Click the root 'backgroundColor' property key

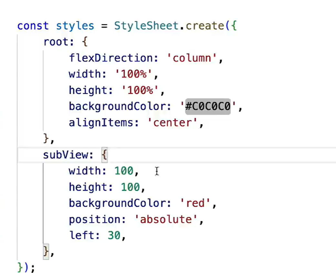(x=117, y=106)
